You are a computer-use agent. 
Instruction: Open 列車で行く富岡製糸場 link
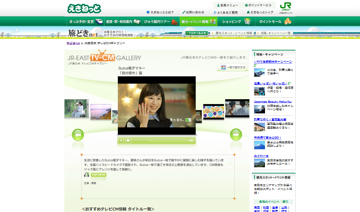pyautogui.click(x=270, y=120)
